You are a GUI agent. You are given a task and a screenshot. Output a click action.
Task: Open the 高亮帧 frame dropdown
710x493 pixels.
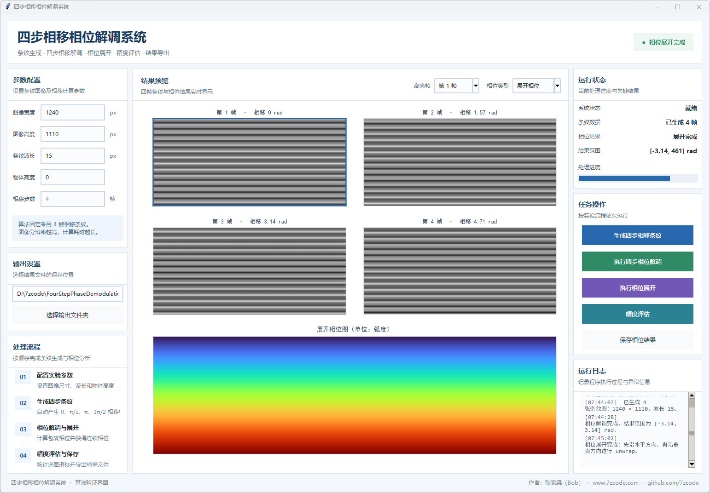click(x=457, y=86)
